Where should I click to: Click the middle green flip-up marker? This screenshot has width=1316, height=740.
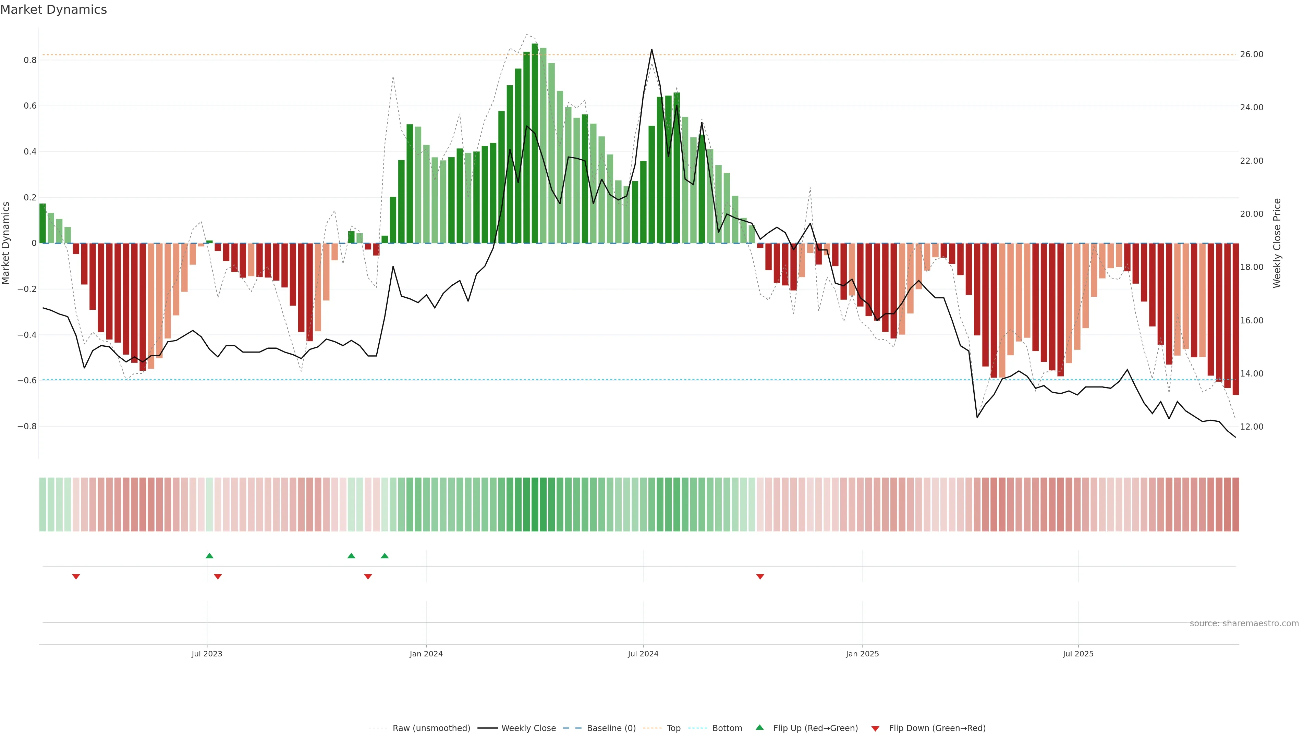(x=351, y=556)
